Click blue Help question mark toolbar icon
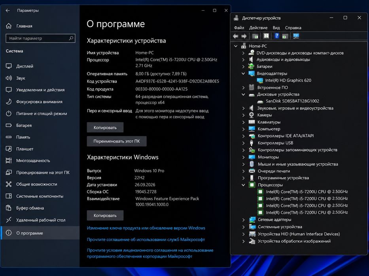369x276 pixels. 277,36
